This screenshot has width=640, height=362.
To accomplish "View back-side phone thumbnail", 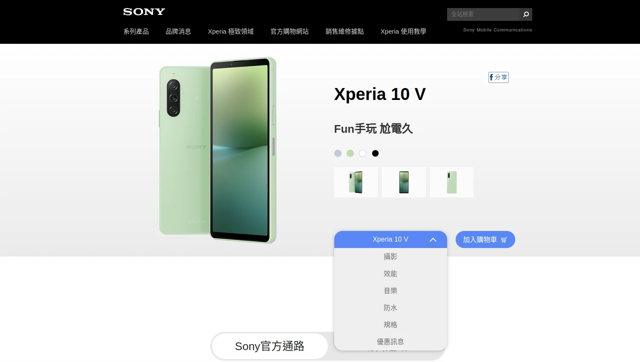I will point(451,182).
